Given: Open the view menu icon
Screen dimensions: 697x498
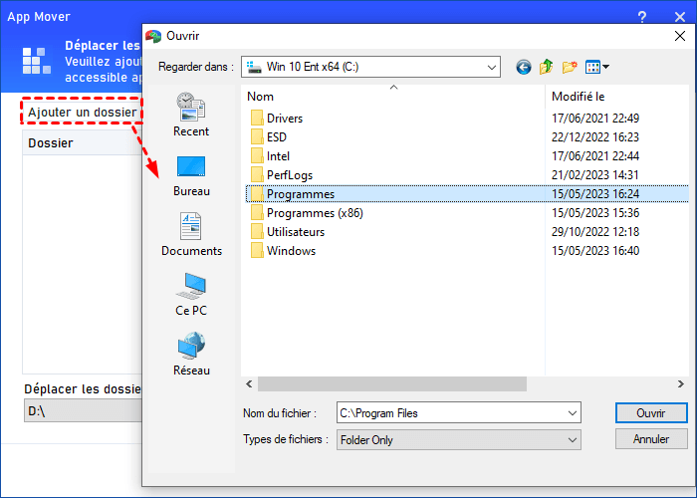Looking at the screenshot, I should point(597,67).
